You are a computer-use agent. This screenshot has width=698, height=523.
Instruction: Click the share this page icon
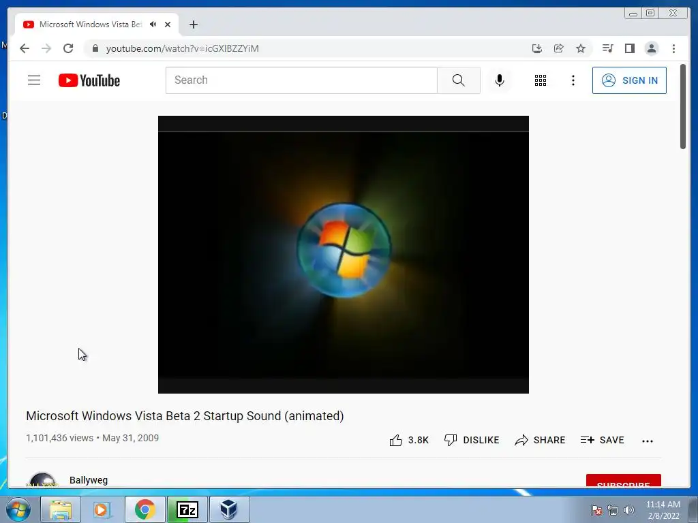[x=559, y=48]
